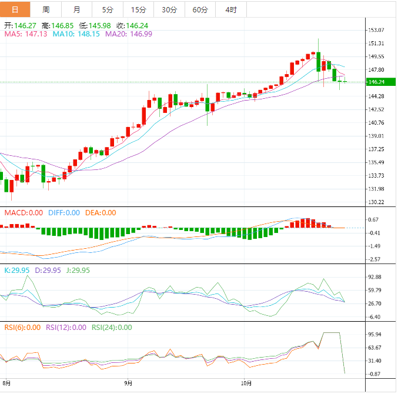This screenshot has height=397, width=398.
Task: Switch to the 4时 timeframe tab
Action: click(x=231, y=9)
